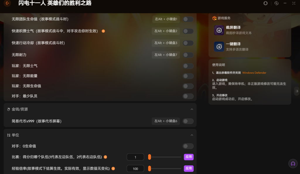Open the QQ contact icon in title bar
Viewport: 300px width, 174px height.
(266, 4)
